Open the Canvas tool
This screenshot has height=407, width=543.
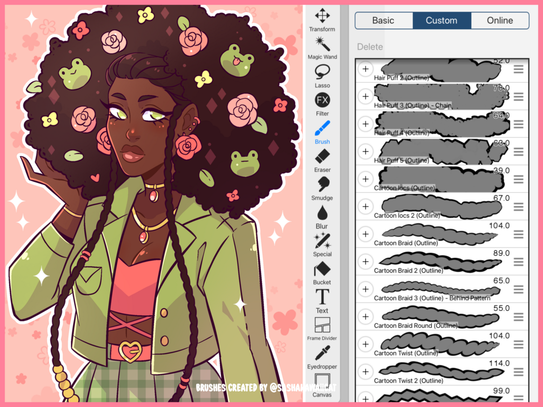[322, 385]
